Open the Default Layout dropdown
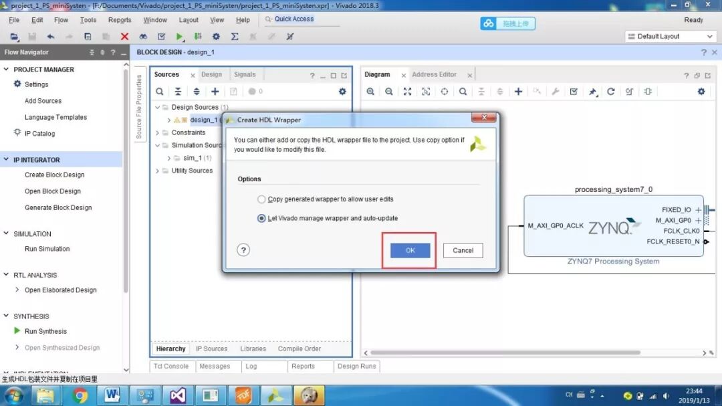The image size is (722, 406). coord(671,36)
